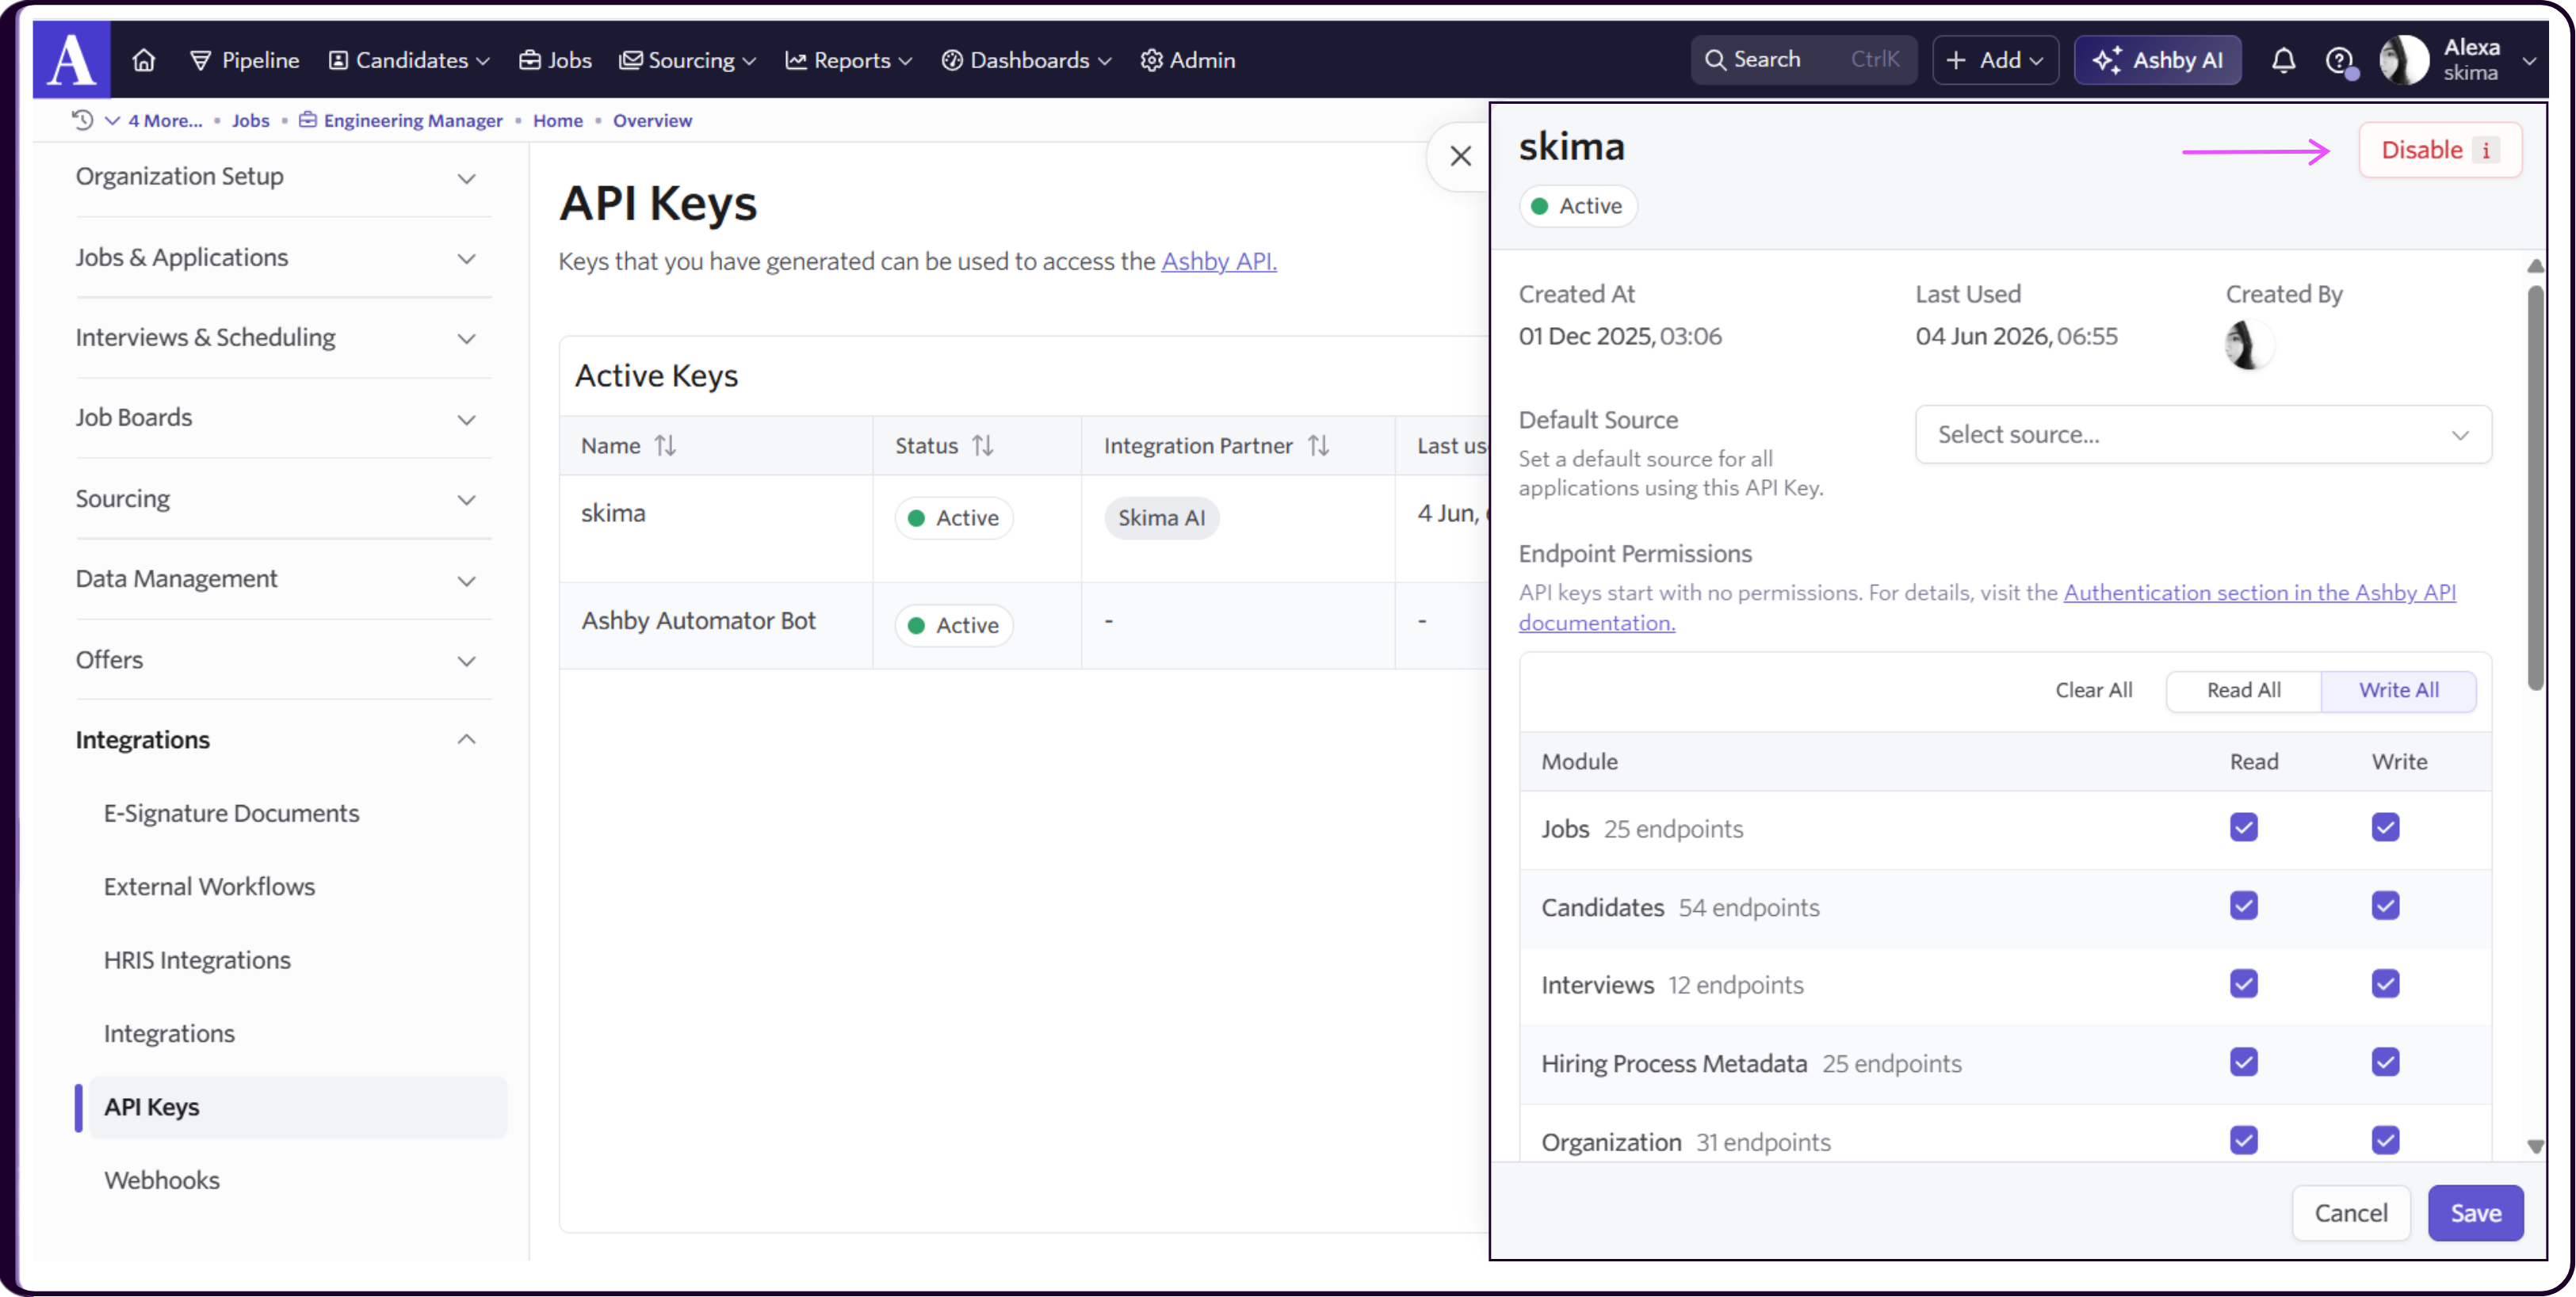2576x1297 pixels.
Task: Select the Ashby Automator Bot row
Action: (x=1024, y=625)
